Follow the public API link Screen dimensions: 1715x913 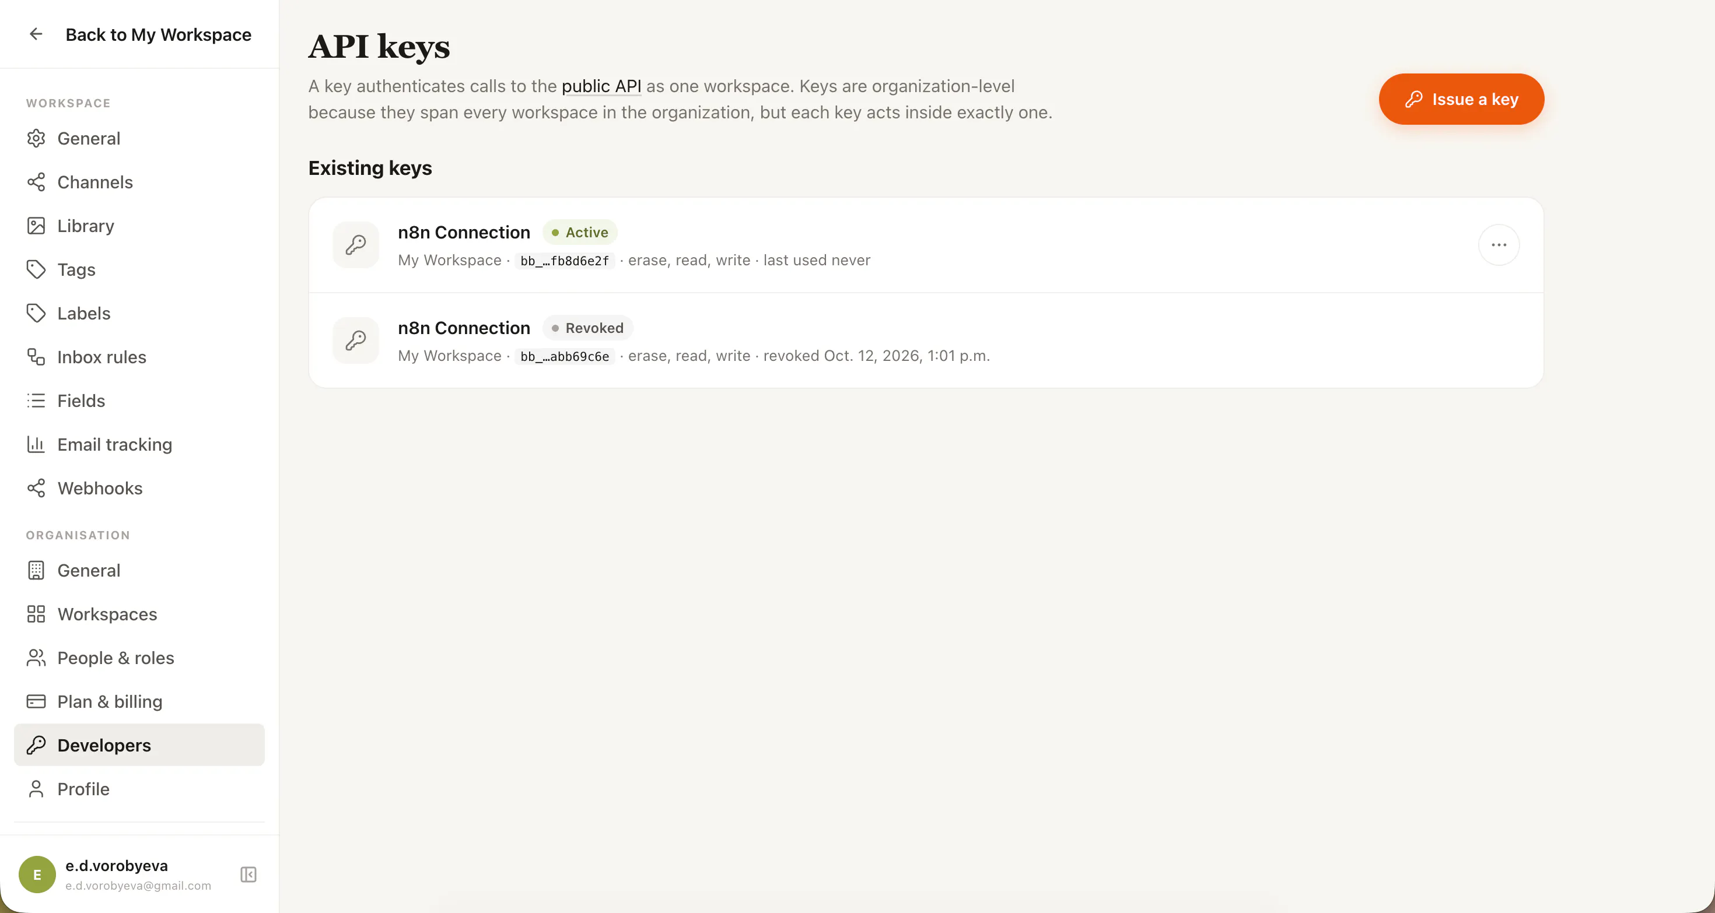601,86
